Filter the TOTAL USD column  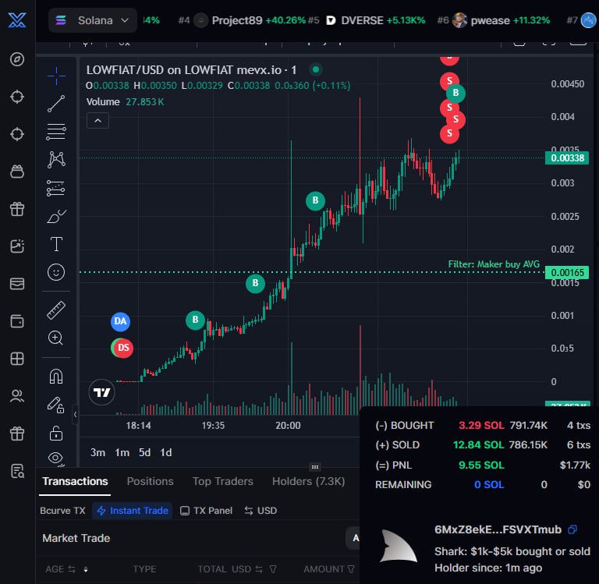pyautogui.click(x=273, y=569)
